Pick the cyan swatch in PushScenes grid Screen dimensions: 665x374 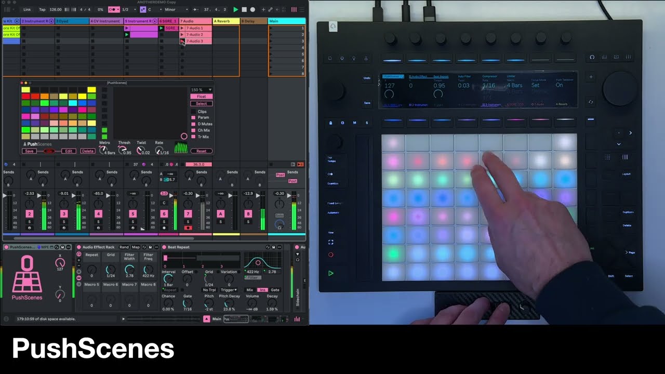[x=73, y=103]
